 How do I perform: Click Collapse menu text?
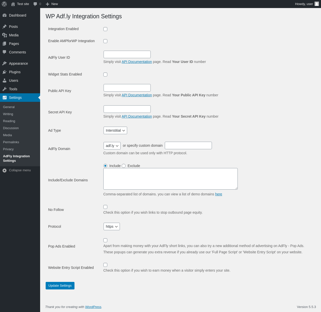click(x=20, y=170)
